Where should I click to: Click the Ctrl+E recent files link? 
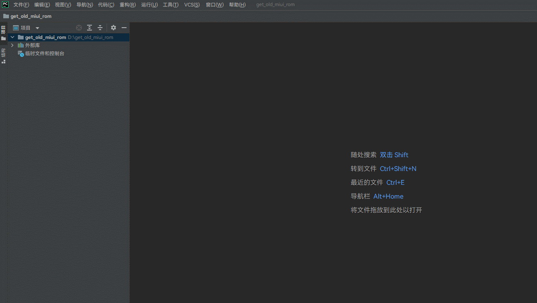[395, 182]
